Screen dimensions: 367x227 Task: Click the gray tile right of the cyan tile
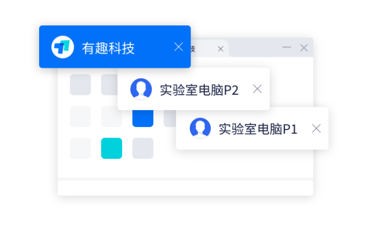[143, 148]
